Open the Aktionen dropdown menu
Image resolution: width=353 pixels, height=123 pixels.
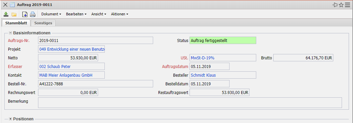pos(120,14)
